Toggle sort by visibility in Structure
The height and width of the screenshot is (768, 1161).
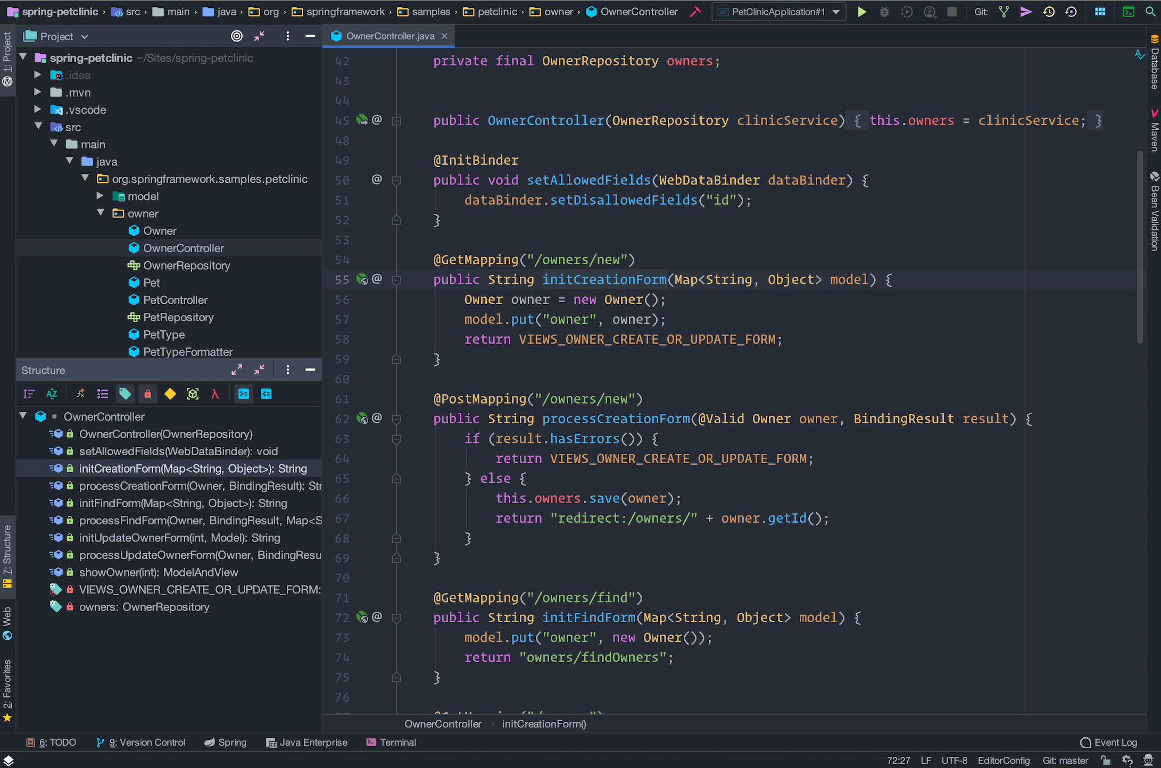point(29,394)
